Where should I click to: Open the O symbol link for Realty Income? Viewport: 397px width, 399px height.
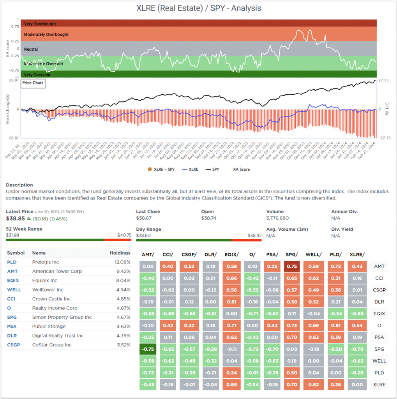(x=9, y=308)
